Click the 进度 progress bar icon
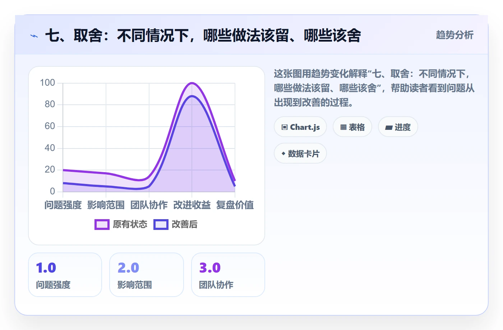 tap(389, 127)
